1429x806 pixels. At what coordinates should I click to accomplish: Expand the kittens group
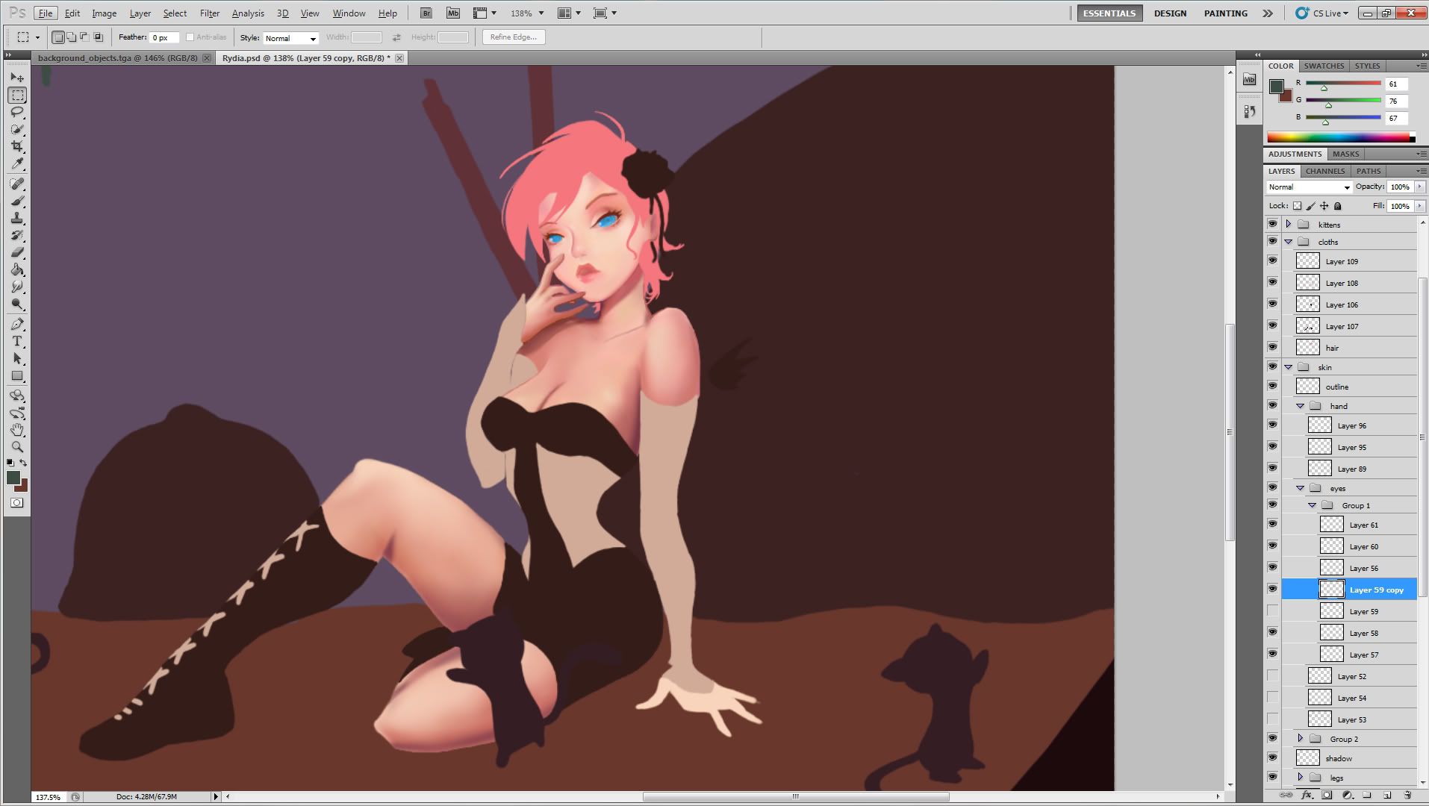tap(1289, 224)
